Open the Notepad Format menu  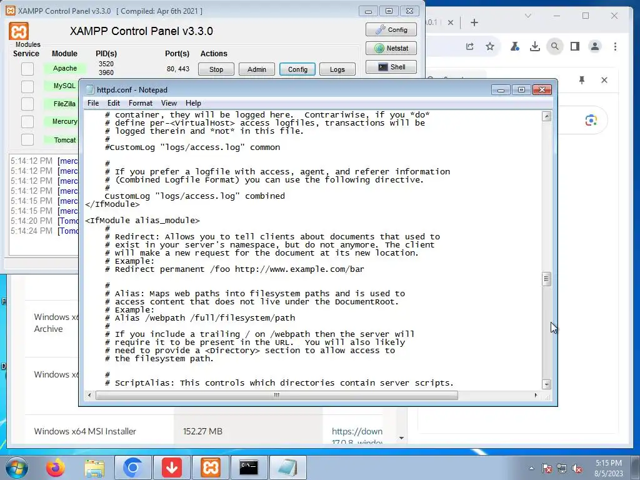point(141,103)
